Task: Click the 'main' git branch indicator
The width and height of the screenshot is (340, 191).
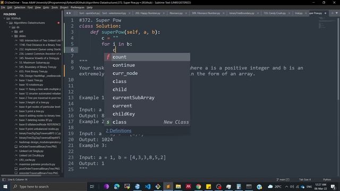Action: [x=283, y=179]
